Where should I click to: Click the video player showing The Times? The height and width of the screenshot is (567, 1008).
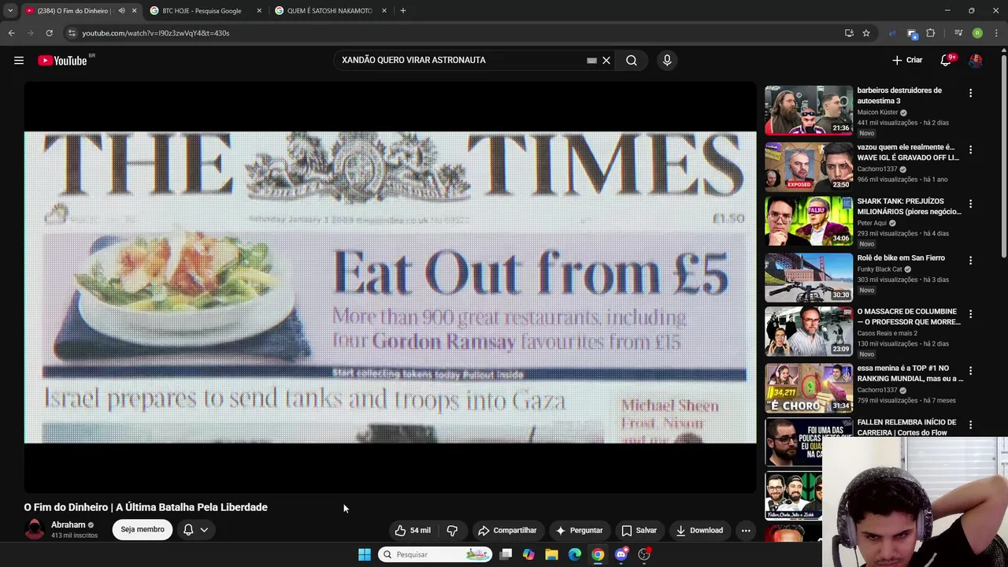[x=390, y=287]
